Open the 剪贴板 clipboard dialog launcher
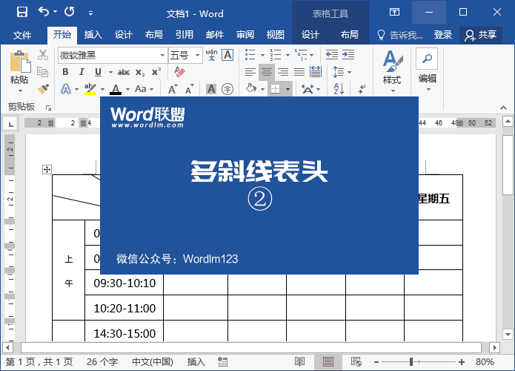This screenshot has height=371, width=515. [49, 108]
